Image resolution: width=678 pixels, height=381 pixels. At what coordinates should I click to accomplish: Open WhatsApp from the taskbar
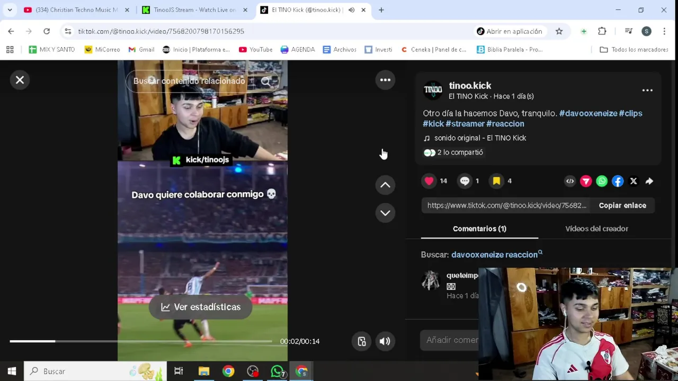277,371
